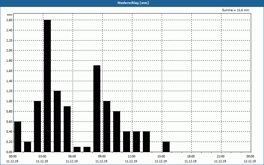Screen dimensions: 264x165
Task: Click the 11.12.19 date under 09:00
Action: (x=101, y=161)
